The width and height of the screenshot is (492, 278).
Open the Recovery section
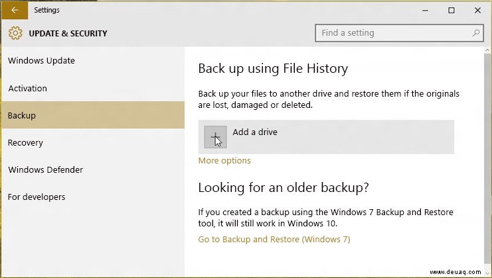pyautogui.click(x=93, y=142)
